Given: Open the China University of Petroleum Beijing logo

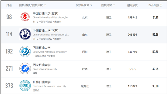Looking at the screenshot, I should pyautogui.click(x=25, y=17).
